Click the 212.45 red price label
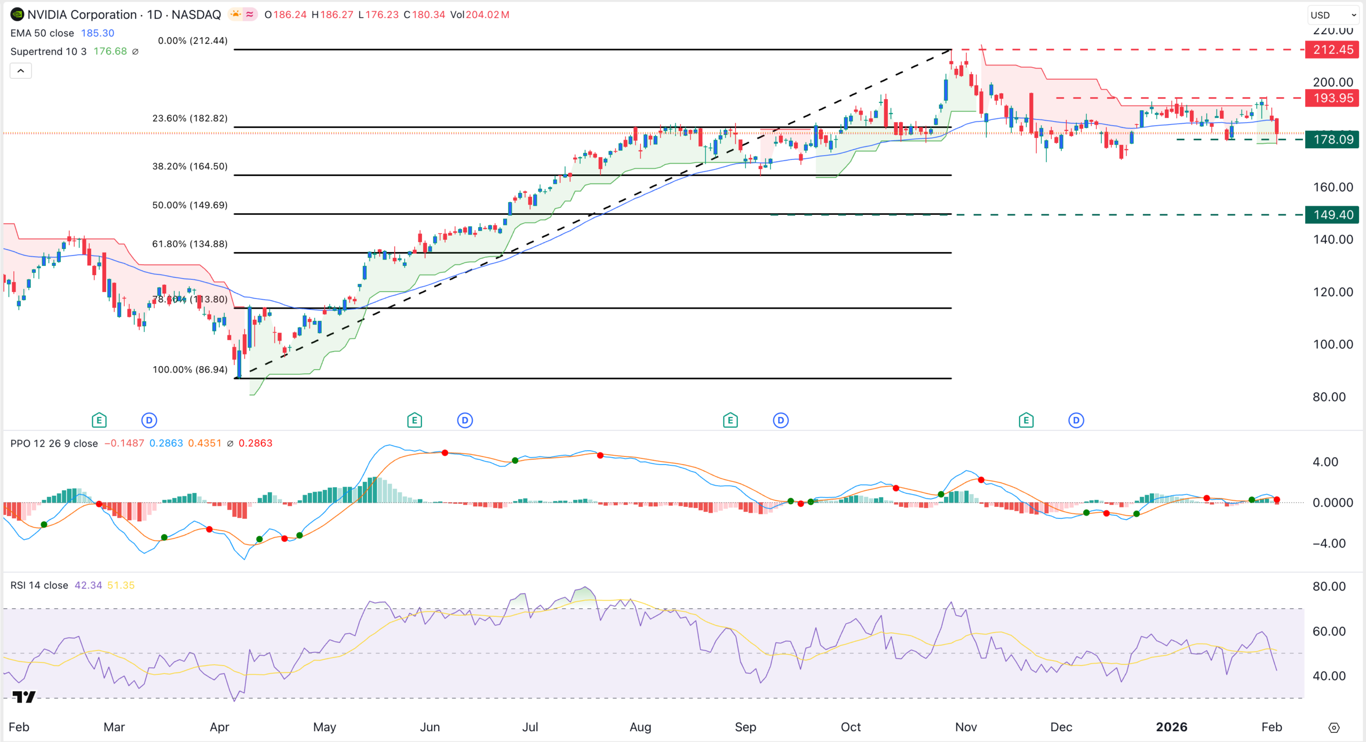The image size is (1366, 742). (1332, 50)
